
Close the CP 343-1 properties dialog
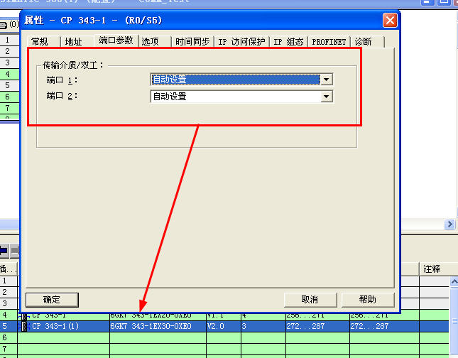[x=389, y=20]
